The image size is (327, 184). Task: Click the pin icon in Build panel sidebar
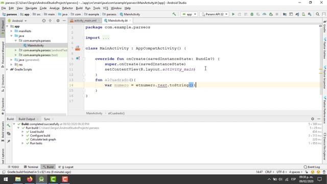point(9,141)
